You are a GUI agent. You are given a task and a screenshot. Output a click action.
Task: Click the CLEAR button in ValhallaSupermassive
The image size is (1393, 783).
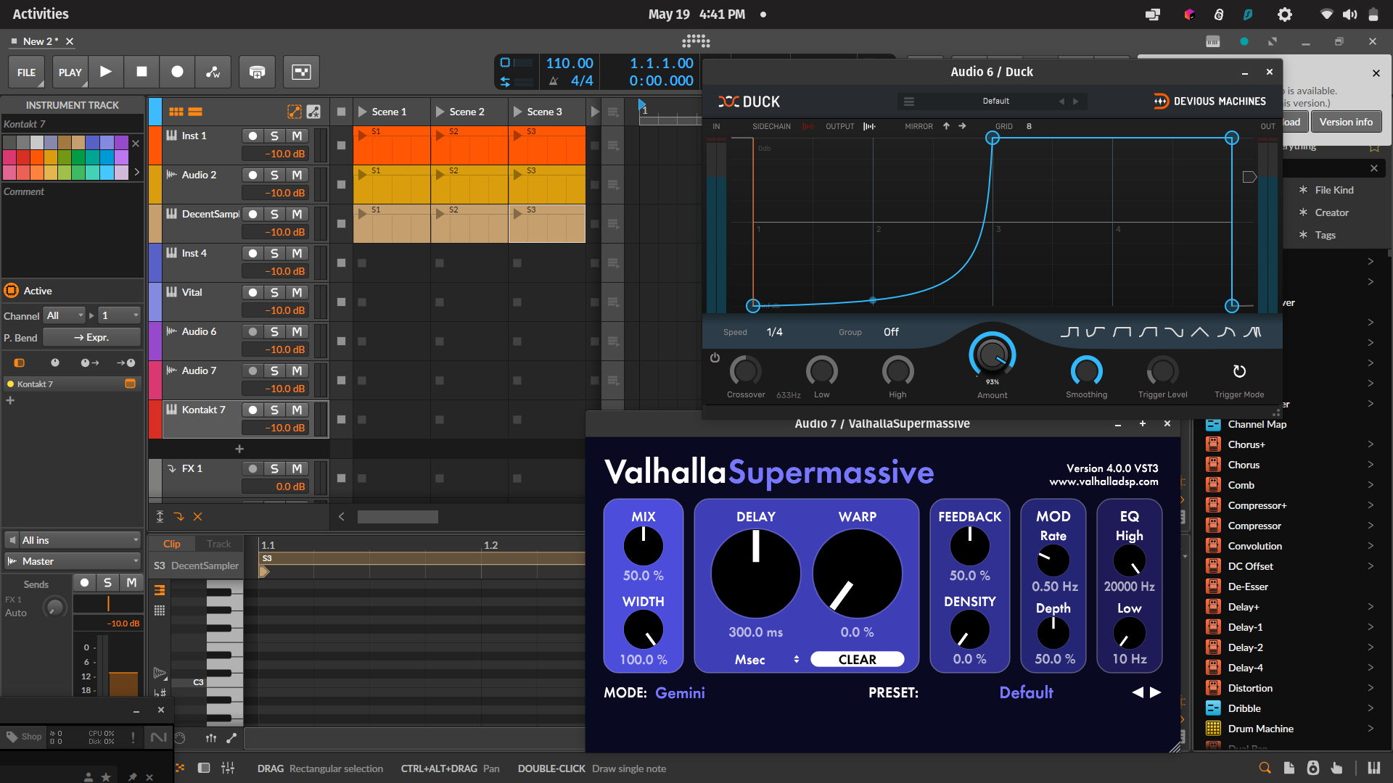click(x=858, y=659)
